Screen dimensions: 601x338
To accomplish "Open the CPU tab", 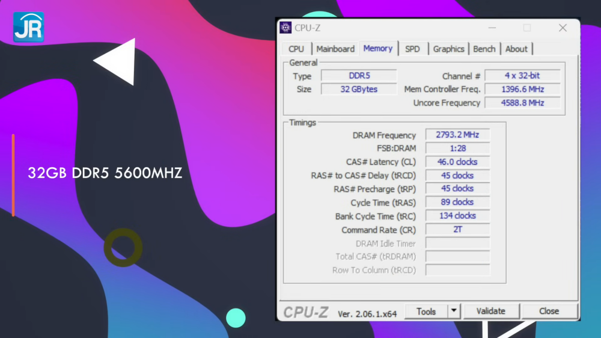I will [296, 49].
